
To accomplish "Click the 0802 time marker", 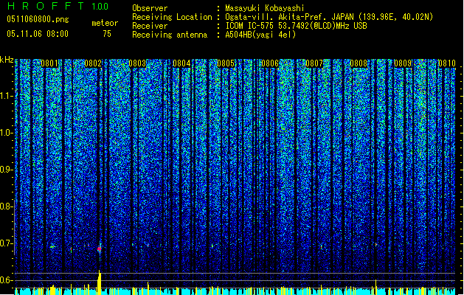I will coord(93,63).
